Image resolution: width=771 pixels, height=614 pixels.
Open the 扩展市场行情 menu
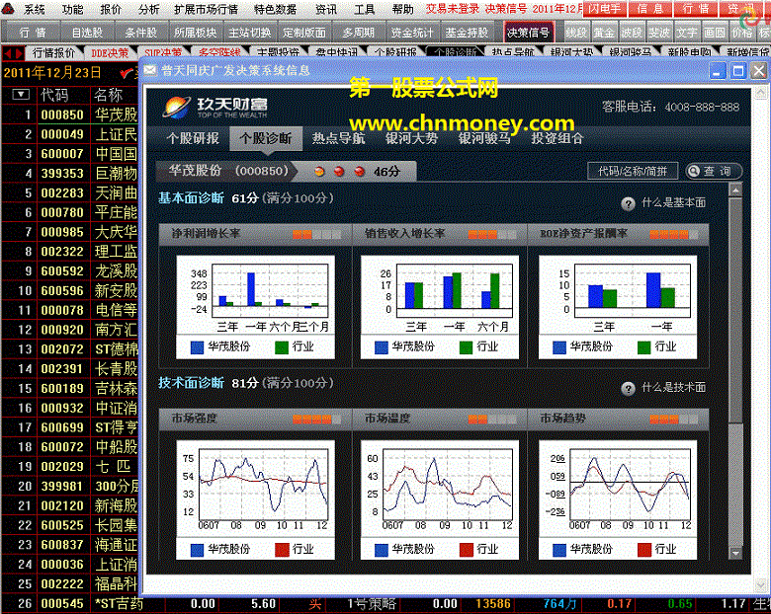(x=206, y=9)
